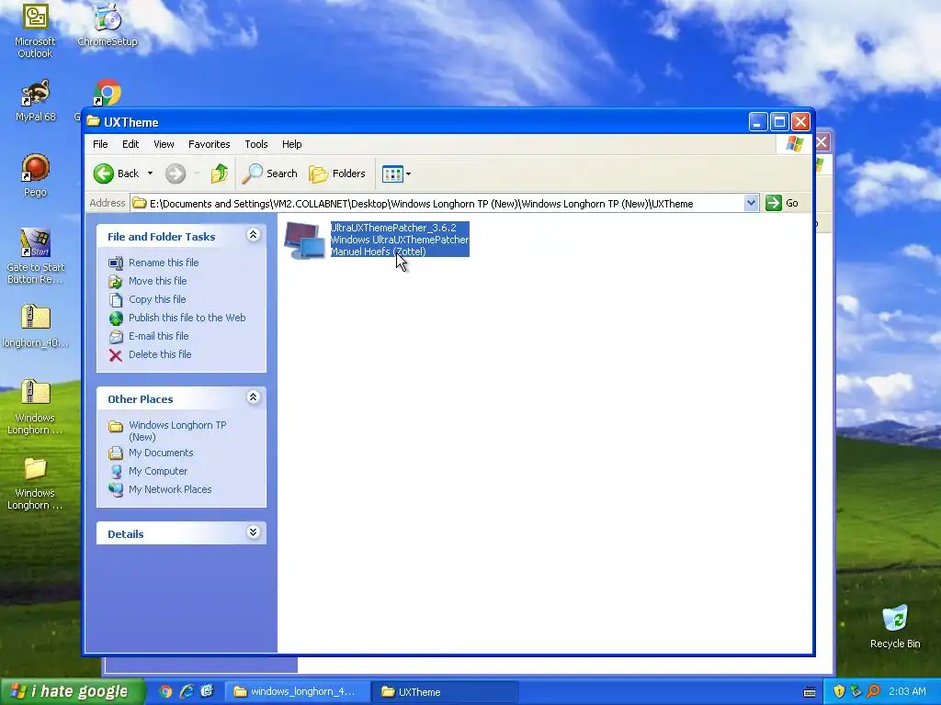Image resolution: width=941 pixels, height=705 pixels.
Task: Click the security shield tray icon
Action: pyautogui.click(x=839, y=692)
